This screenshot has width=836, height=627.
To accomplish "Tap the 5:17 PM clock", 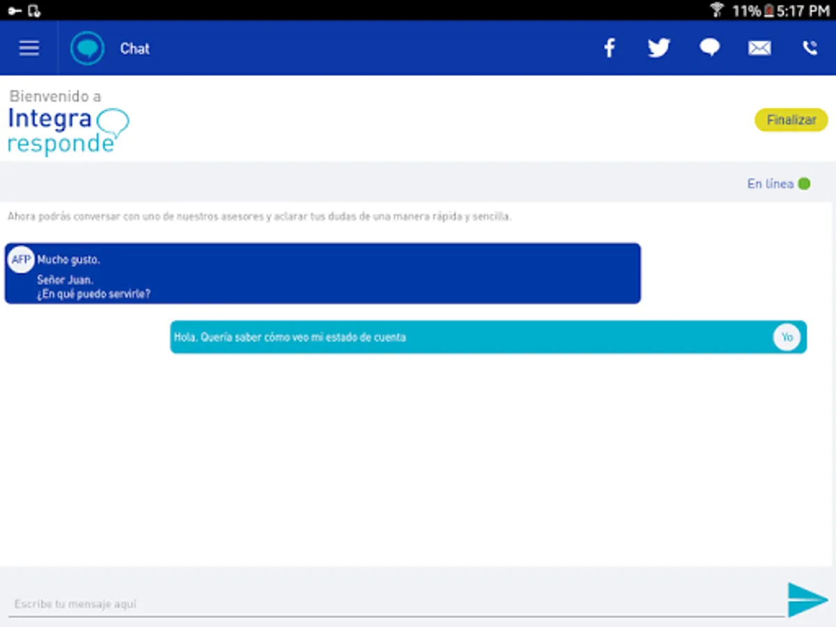I will point(803,10).
